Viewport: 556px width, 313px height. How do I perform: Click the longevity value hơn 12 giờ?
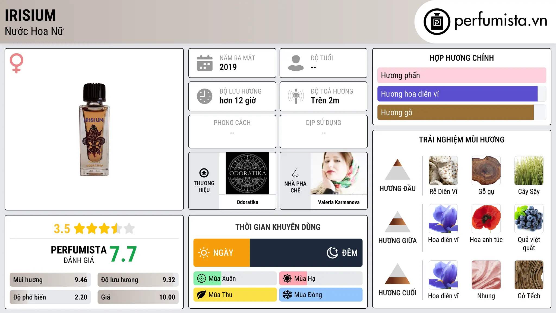238,101
